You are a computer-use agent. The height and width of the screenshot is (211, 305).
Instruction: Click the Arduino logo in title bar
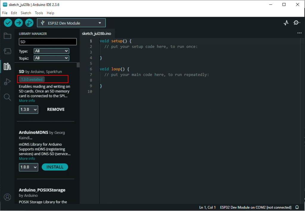tap(5, 4)
